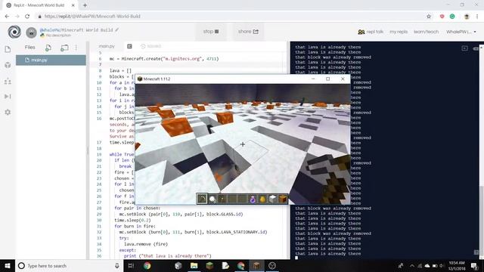Bookmark this page with the star
484x272 pixels.
click(x=429, y=17)
